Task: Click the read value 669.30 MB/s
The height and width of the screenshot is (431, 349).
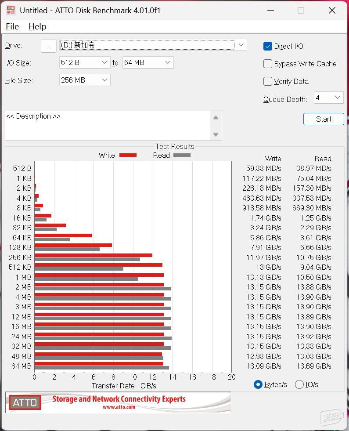Action: click(312, 208)
